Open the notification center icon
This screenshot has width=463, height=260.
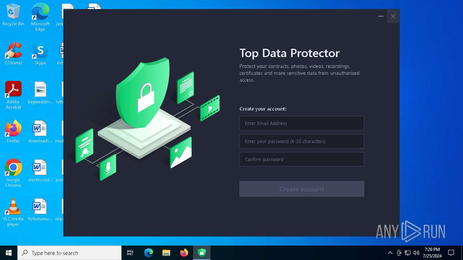click(x=451, y=253)
